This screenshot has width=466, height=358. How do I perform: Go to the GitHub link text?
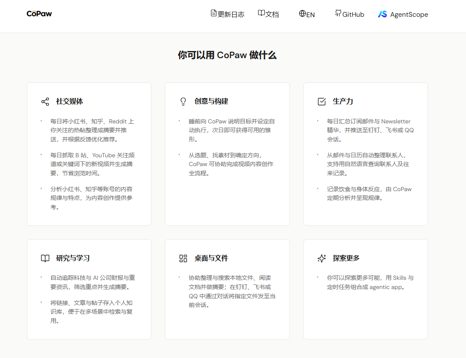[353, 15]
